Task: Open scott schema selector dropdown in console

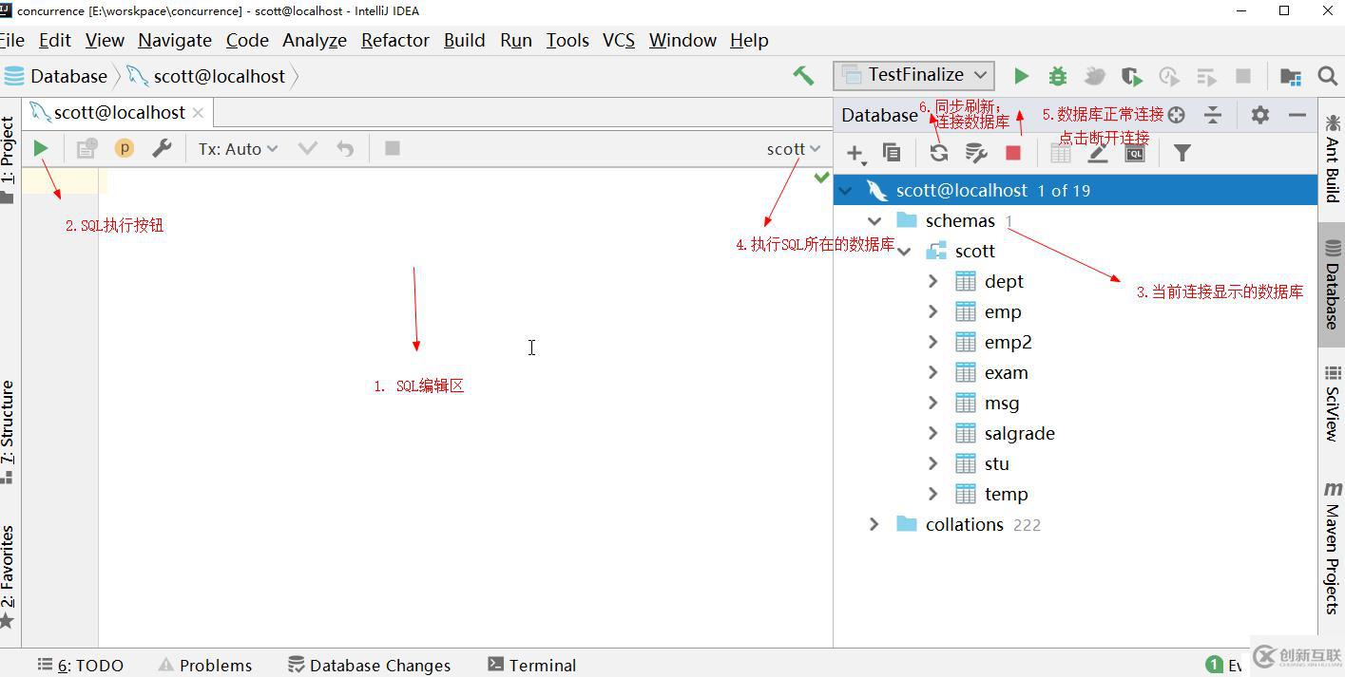Action: point(794,148)
